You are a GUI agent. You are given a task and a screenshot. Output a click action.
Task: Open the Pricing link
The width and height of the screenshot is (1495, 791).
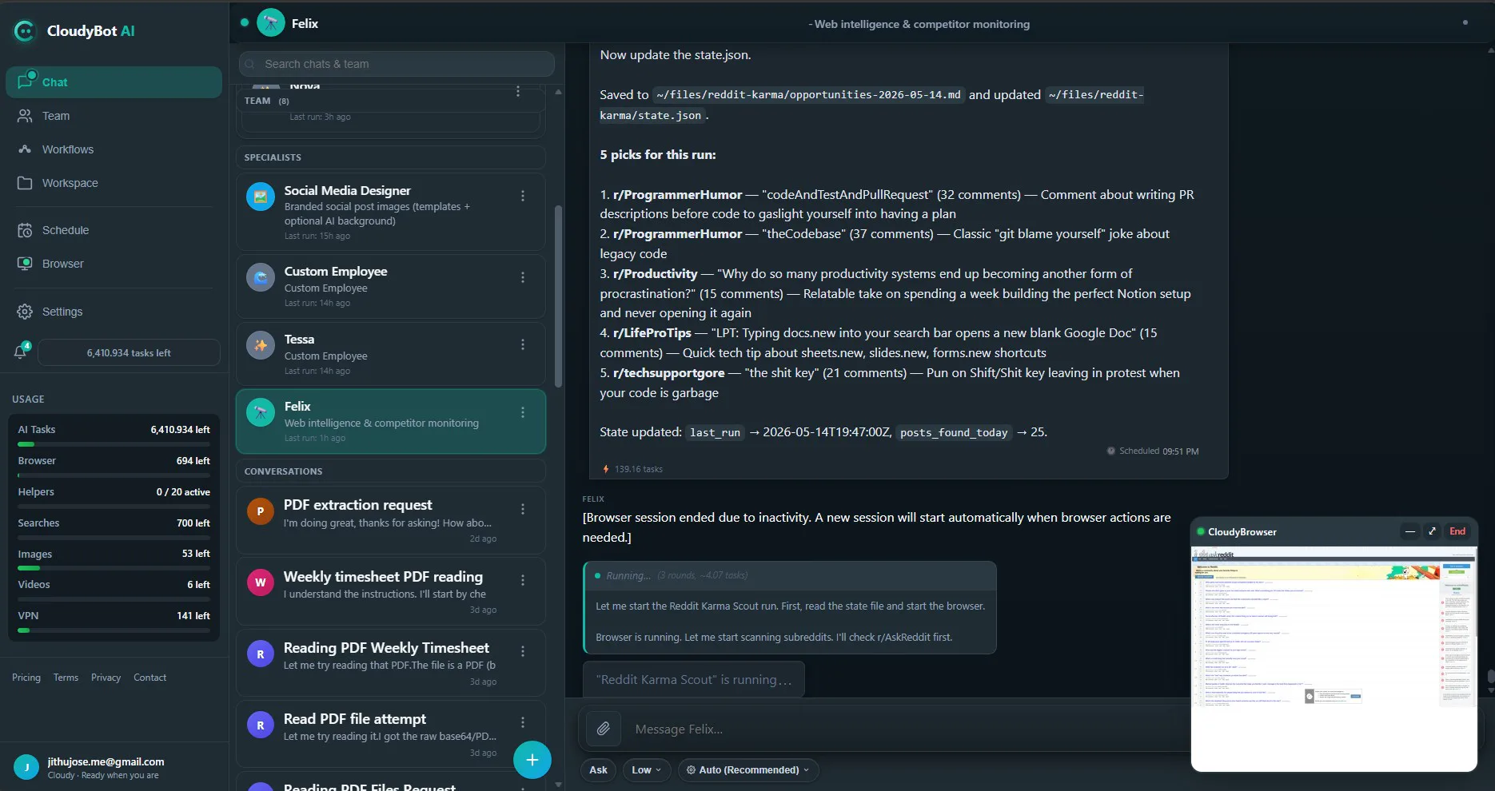pyautogui.click(x=26, y=678)
